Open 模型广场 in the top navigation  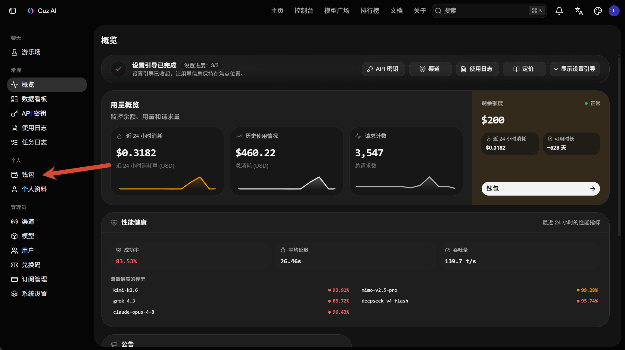337,11
